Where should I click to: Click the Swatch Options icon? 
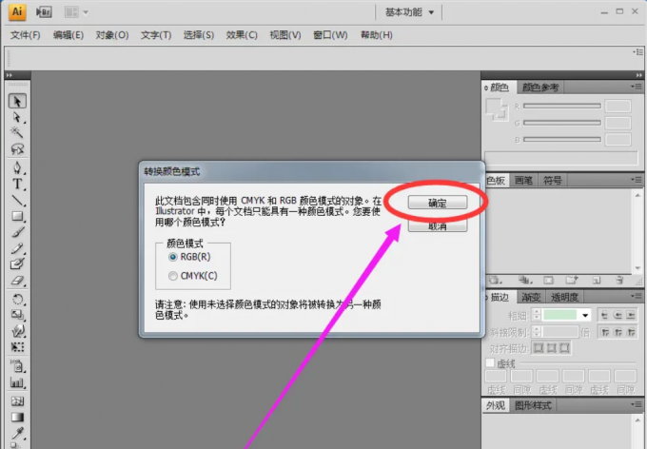548,281
